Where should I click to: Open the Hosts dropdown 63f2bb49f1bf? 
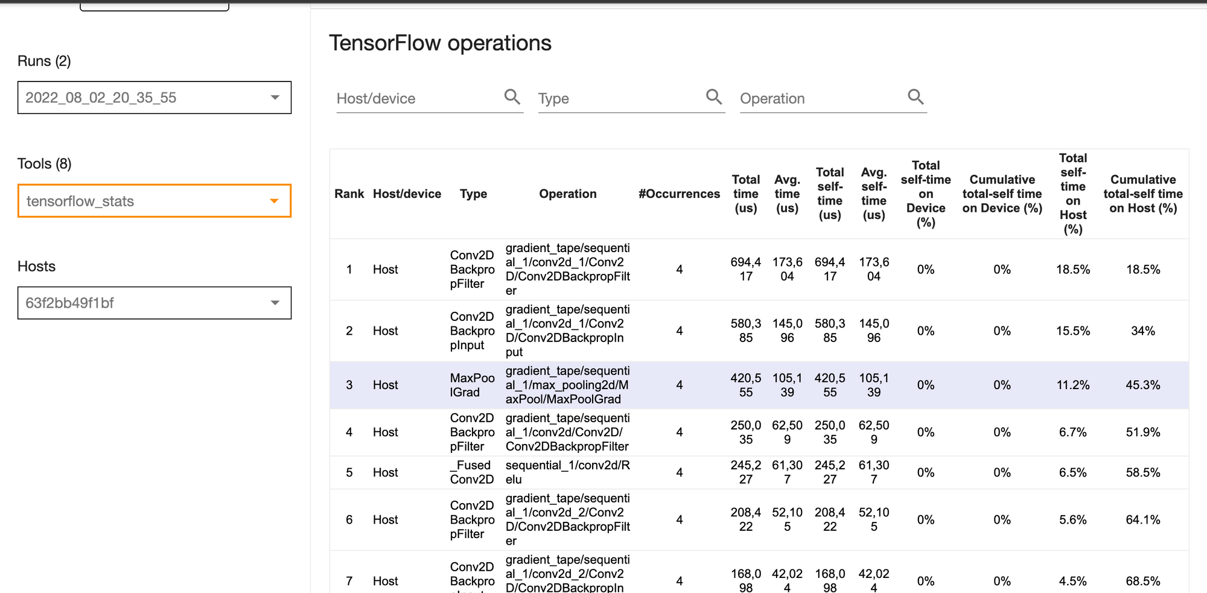coord(154,303)
